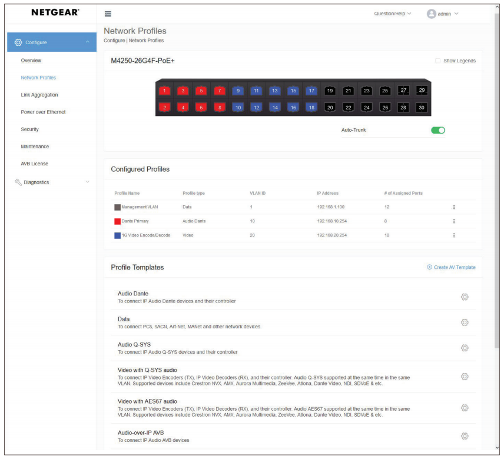Click the # of Assigned Ports header
The width and height of the screenshot is (504, 459).
(x=403, y=193)
